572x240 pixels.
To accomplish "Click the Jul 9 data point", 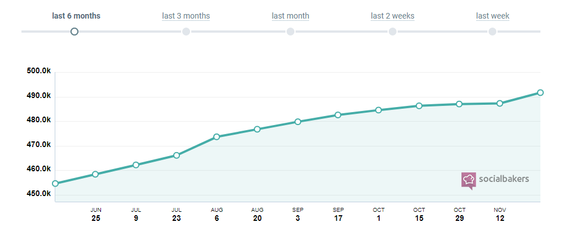I will [x=136, y=165].
